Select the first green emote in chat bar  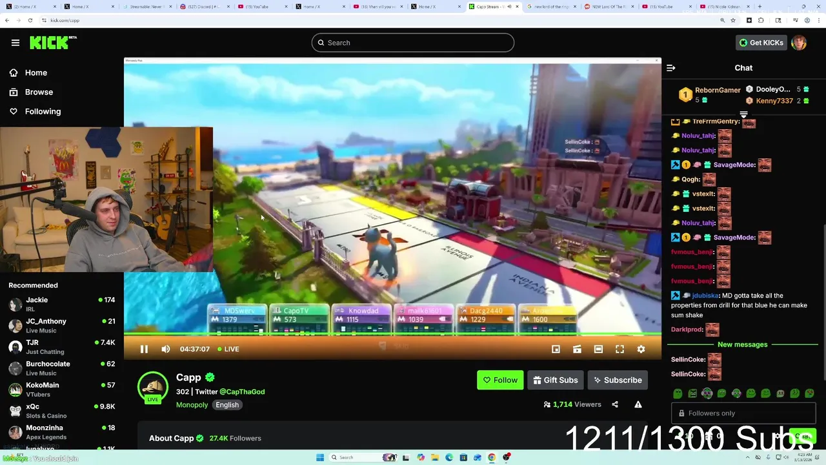point(678,393)
